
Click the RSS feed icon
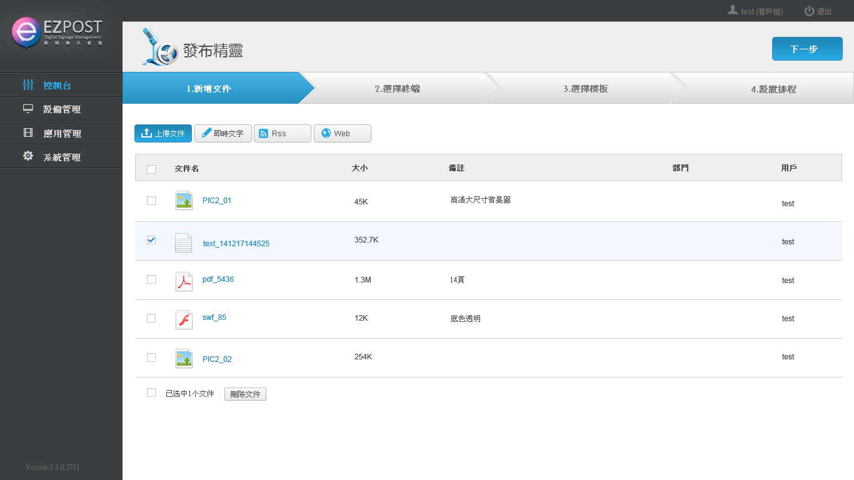264,134
